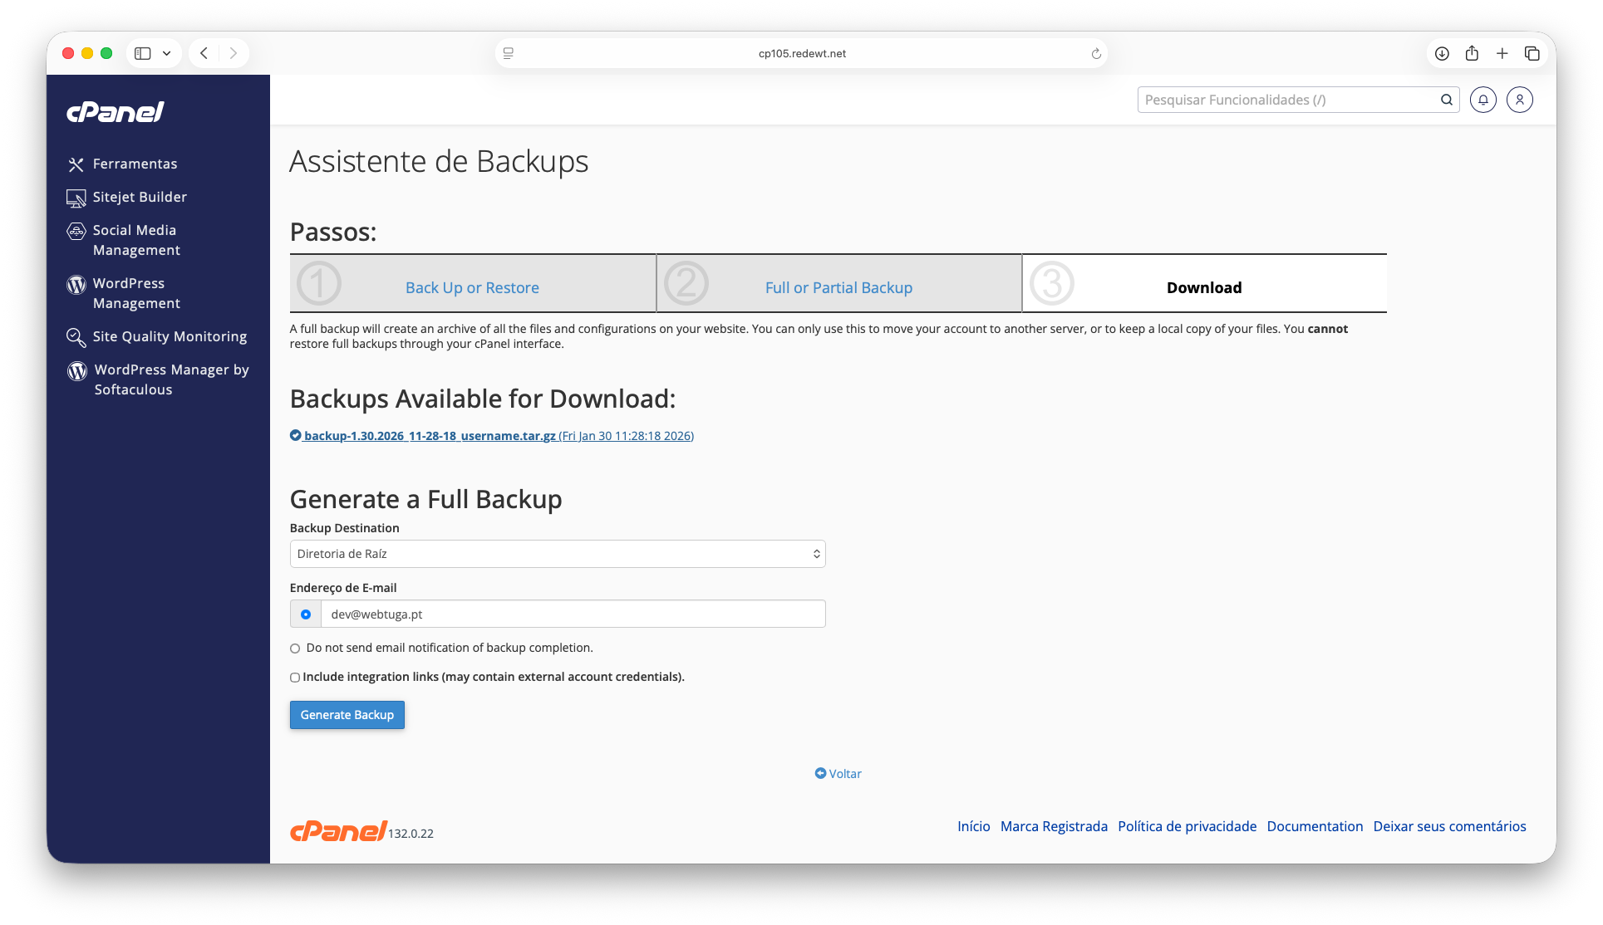1603x925 pixels.
Task: Expand Safari sidebar options chevron
Action: [167, 53]
